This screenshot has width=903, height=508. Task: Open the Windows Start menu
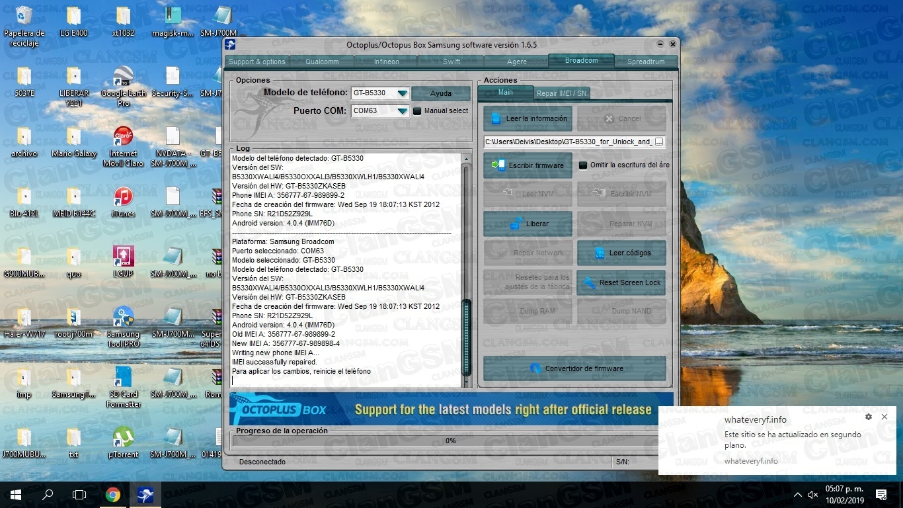coord(16,494)
